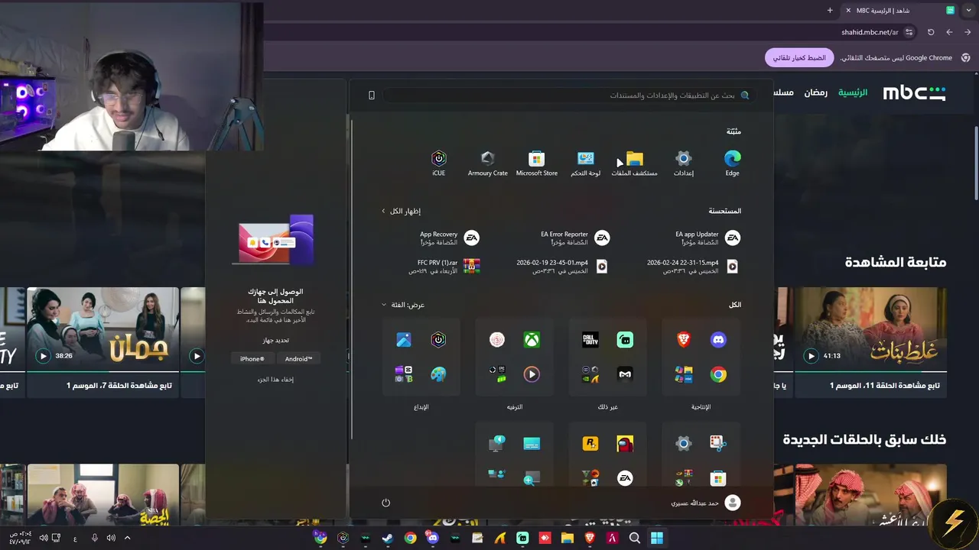Play the episode with 38:26 remaining
979x550 pixels.
click(43, 356)
